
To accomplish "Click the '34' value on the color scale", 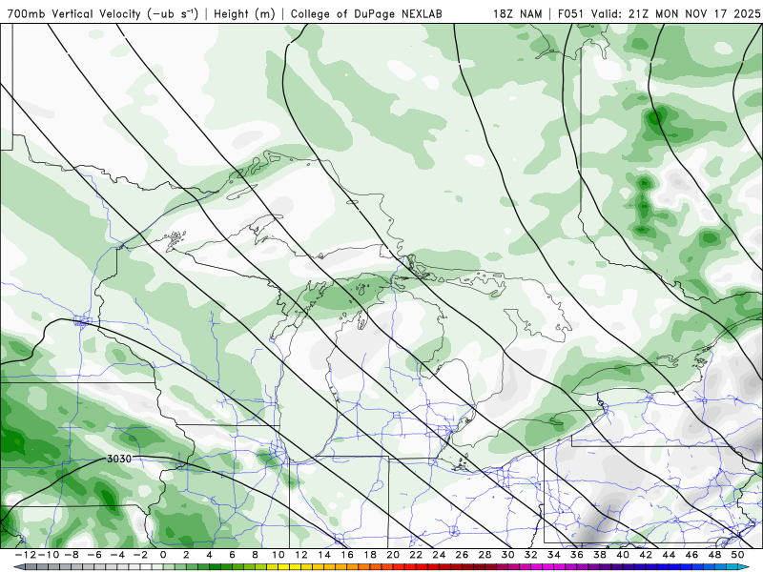I will click(x=554, y=555).
